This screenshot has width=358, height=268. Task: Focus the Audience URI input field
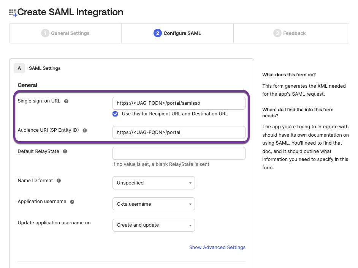179,132
